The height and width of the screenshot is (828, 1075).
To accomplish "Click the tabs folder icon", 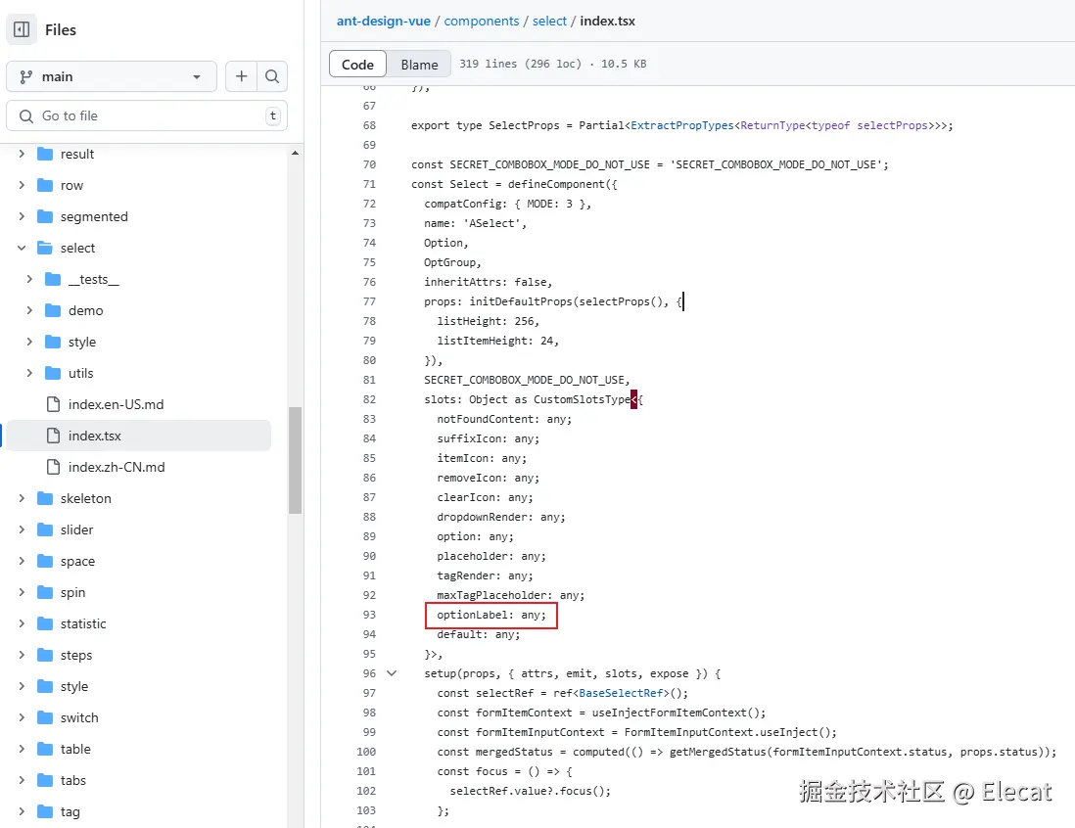I will [45, 780].
